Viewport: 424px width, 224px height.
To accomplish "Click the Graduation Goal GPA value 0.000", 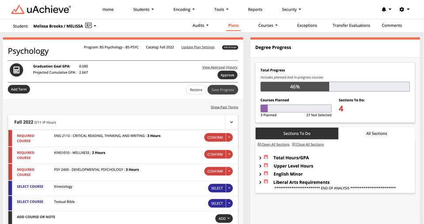I will pos(83,66).
